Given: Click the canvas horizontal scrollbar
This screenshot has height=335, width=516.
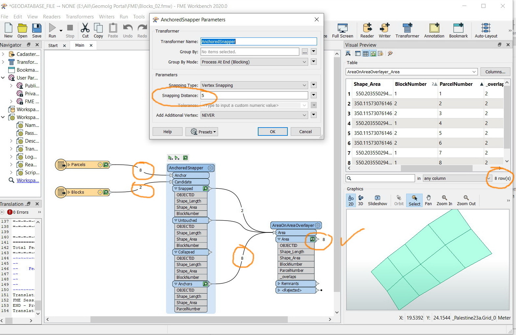Looking at the screenshot, I should 189,319.
